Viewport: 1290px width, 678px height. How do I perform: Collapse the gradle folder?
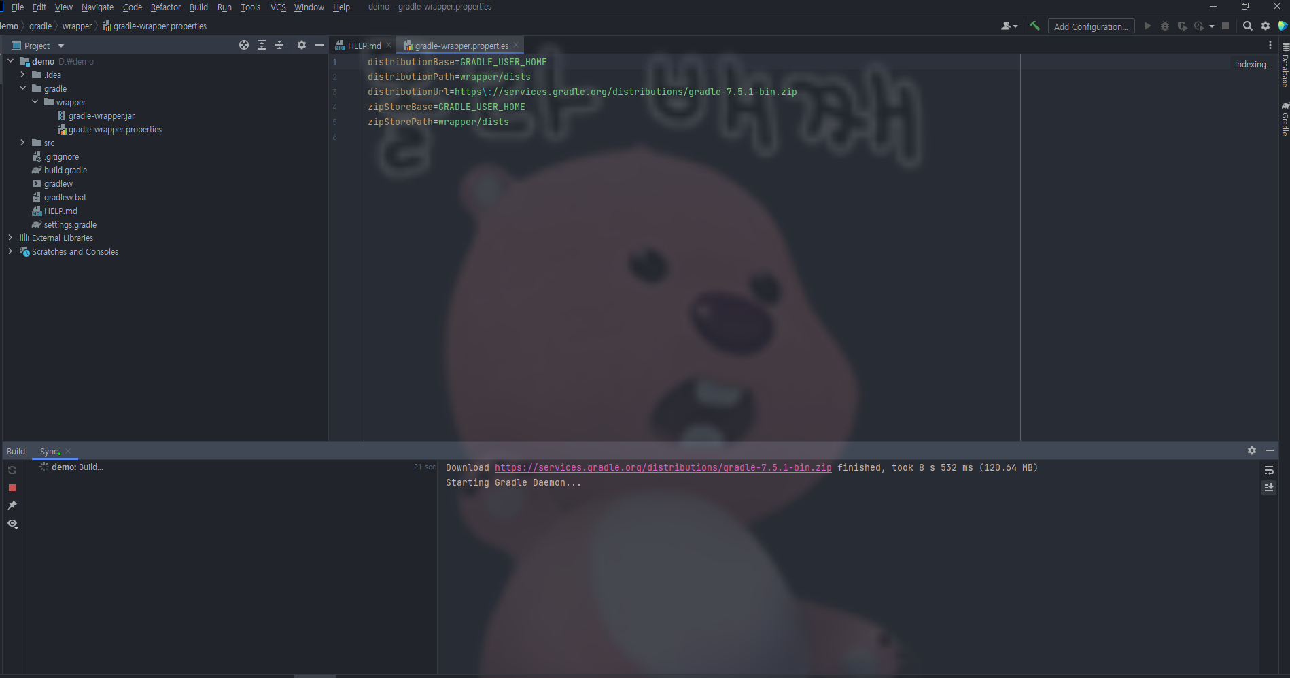[x=23, y=88]
